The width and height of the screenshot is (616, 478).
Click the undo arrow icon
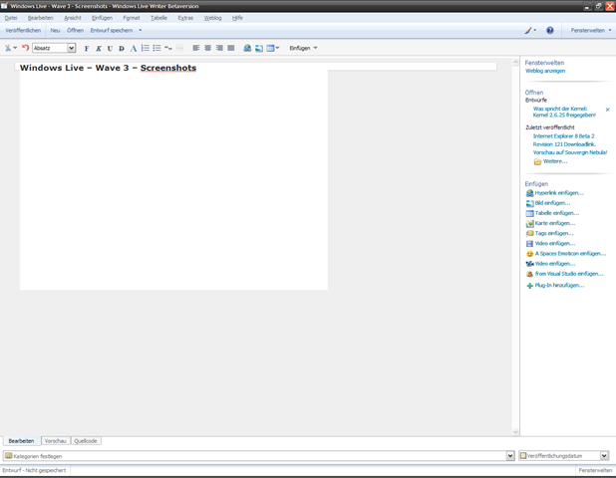coord(25,48)
